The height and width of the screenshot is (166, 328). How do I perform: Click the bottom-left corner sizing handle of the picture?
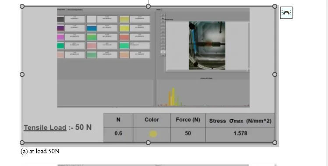pyautogui.click(x=22, y=143)
